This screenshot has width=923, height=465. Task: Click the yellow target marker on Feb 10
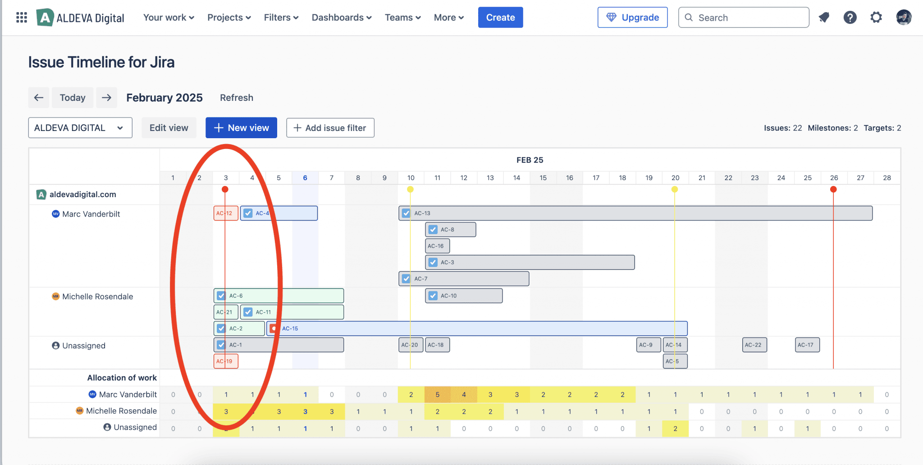pyautogui.click(x=410, y=190)
